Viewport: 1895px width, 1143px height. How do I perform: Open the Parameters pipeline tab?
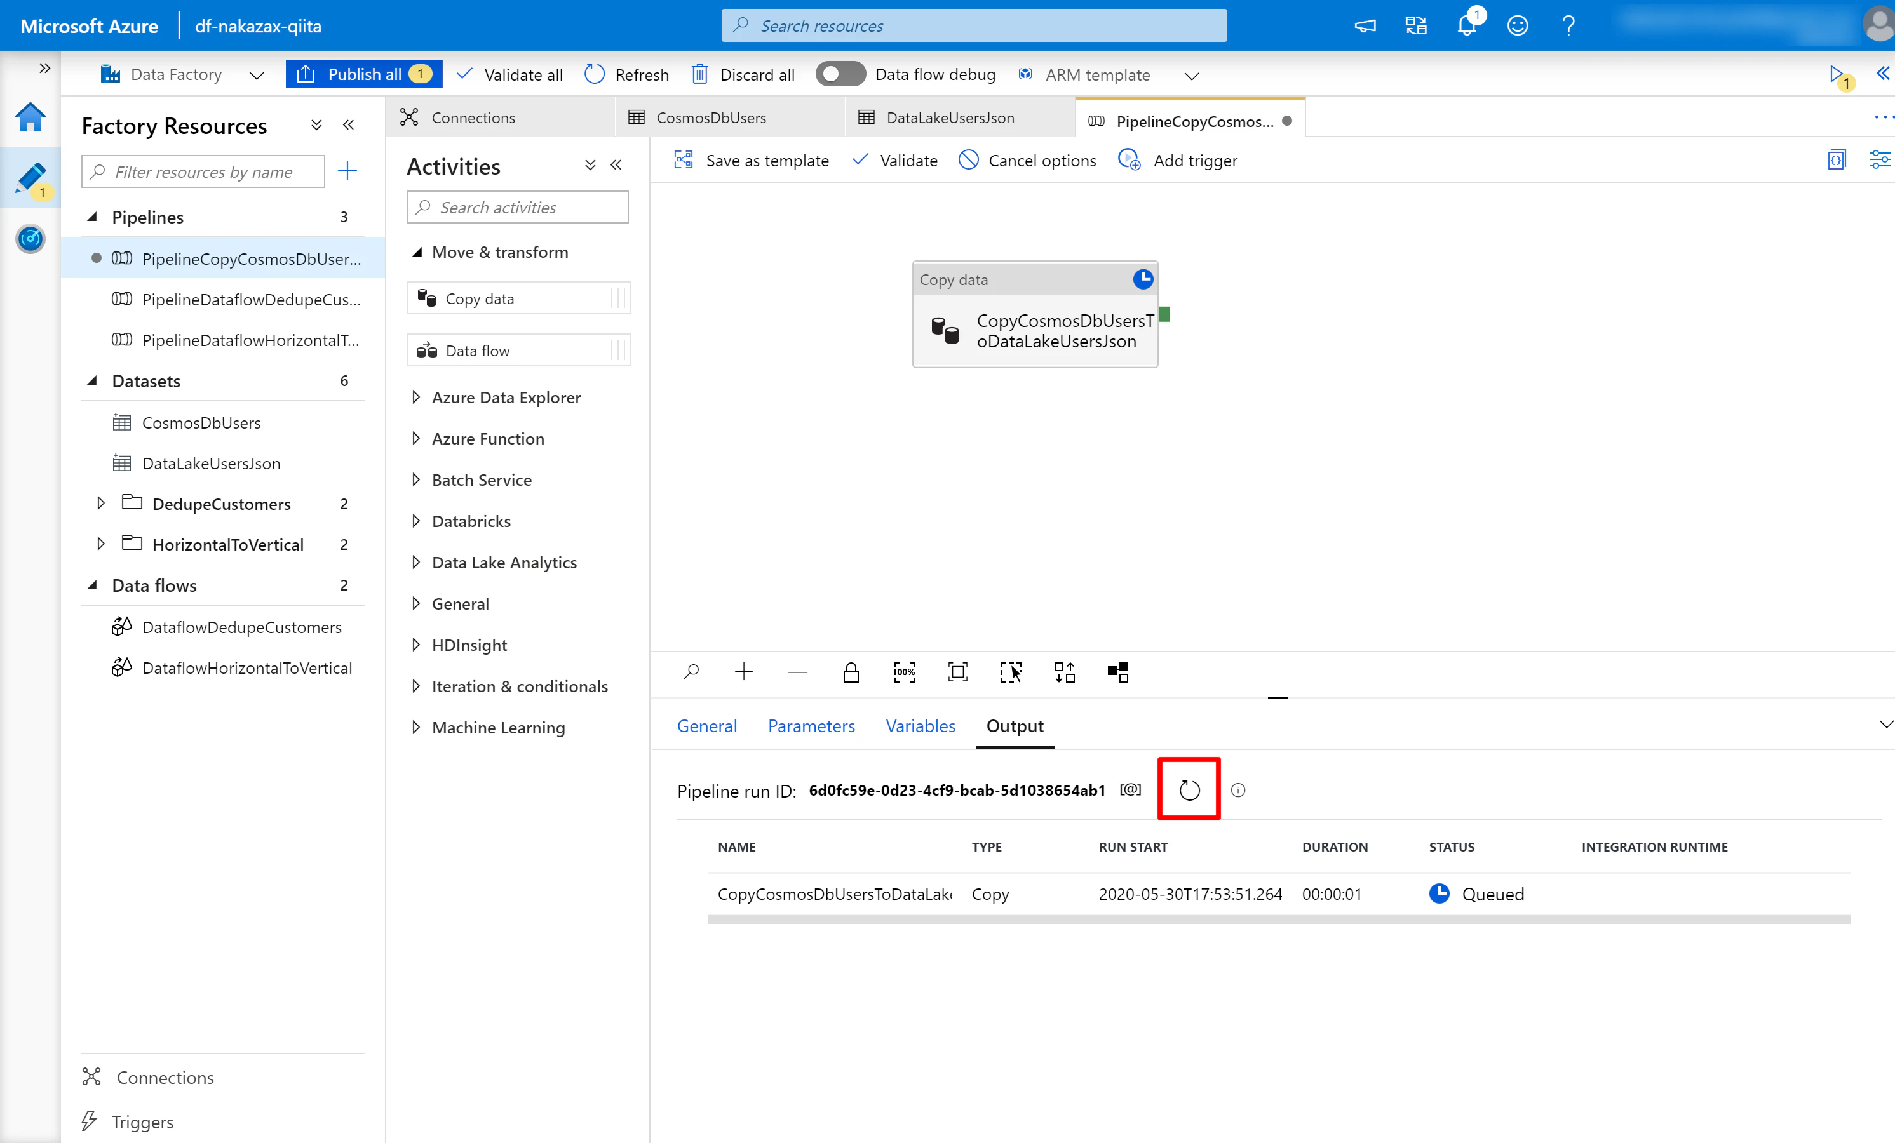point(811,726)
